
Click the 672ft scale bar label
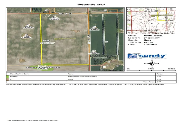pos(151,69)
